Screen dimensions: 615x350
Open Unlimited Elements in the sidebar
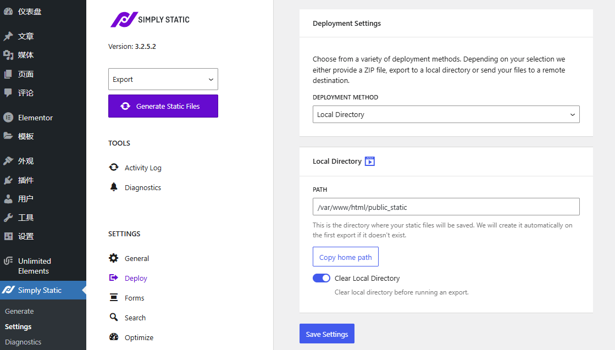click(x=34, y=266)
